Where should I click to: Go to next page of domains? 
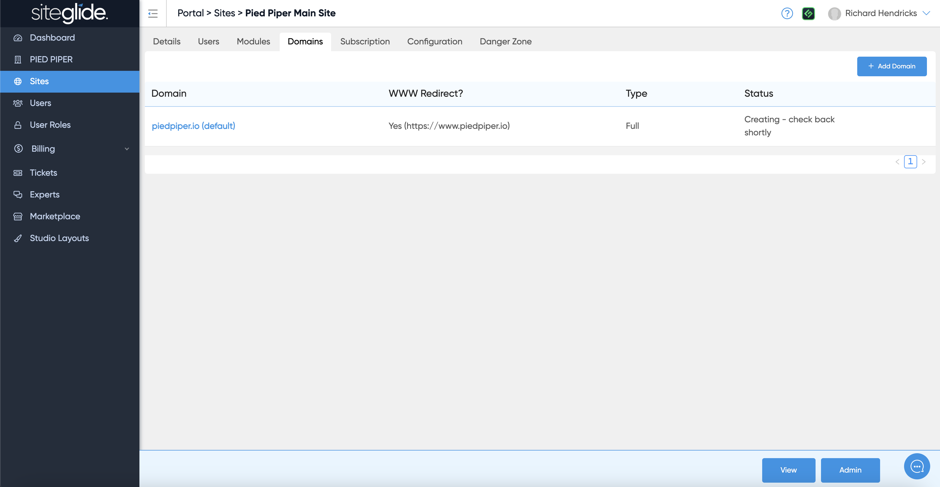coord(924,162)
